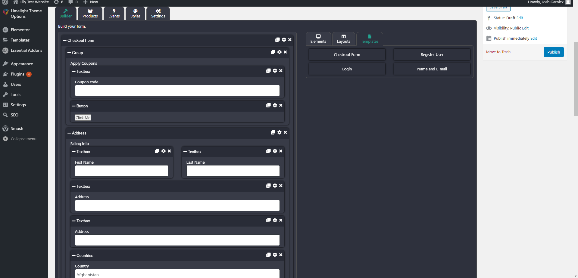Delete the First Name Textbox element

pos(169,151)
